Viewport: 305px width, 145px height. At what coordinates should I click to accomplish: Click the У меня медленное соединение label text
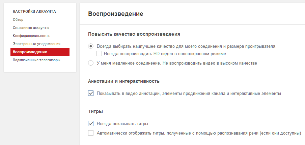click(177, 63)
